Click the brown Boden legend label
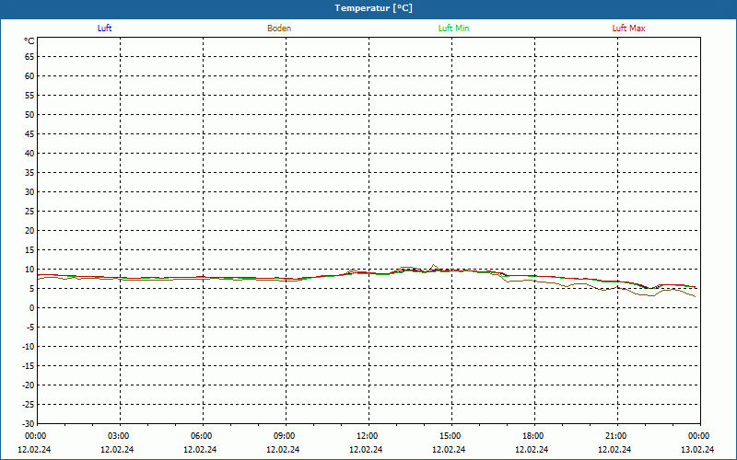The image size is (737, 460). coord(279,29)
